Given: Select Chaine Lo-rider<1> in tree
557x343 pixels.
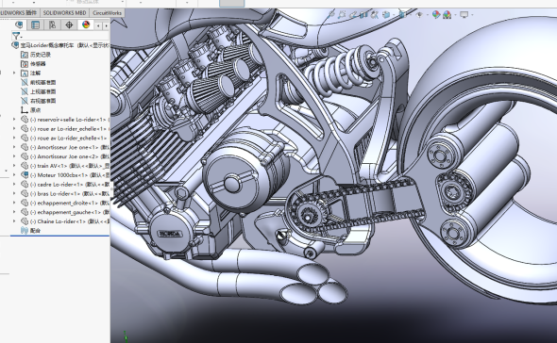Looking at the screenshot, I should click(x=65, y=221).
